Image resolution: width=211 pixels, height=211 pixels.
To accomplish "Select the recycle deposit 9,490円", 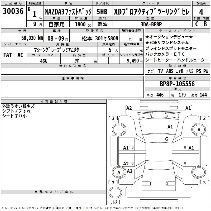I will click(x=135, y=61).
